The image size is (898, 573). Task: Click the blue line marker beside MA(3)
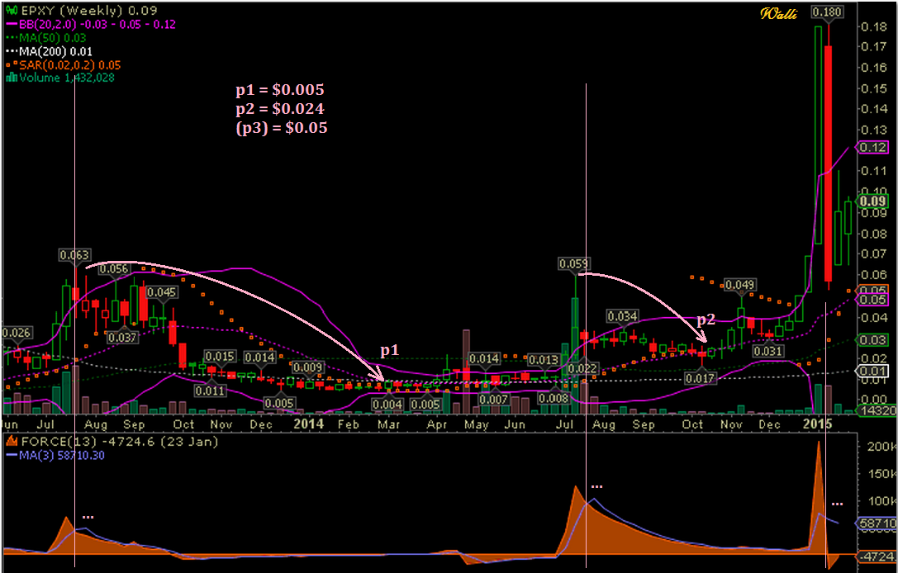click(10, 456)
